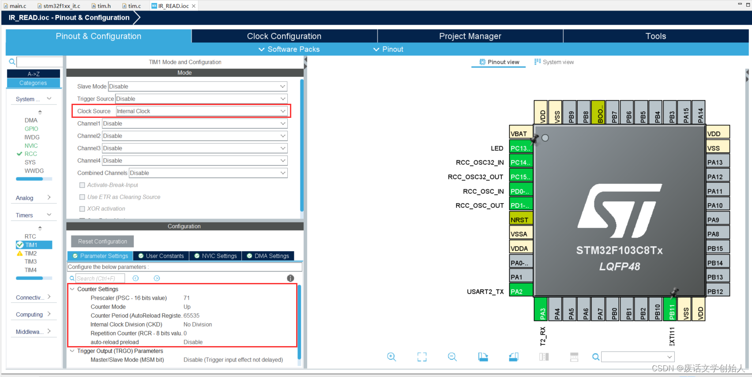Screen dimensions: 752x377
Task: Zoom out of the chip pinout view
Action: coord(452,357)
